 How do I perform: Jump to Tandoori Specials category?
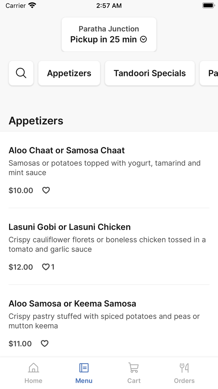tap(150, 73)
